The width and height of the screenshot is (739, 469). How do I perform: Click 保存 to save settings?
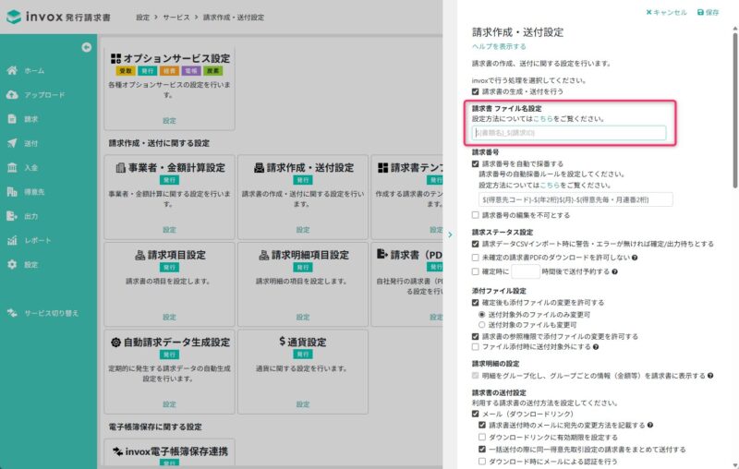(x=708, y=12)
